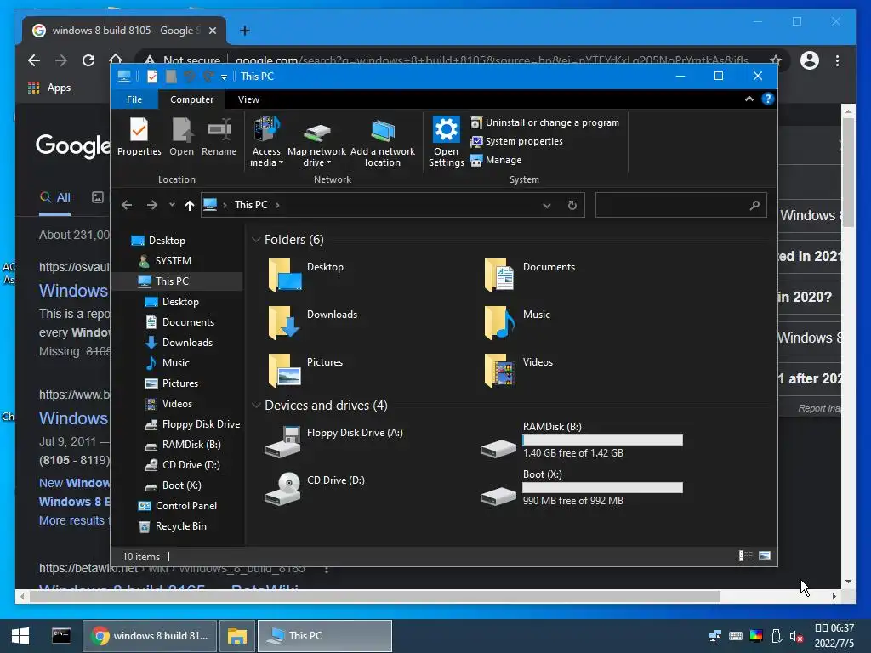The height and width of the screenshot is (653, 871).
Task: Expand the address bar history dropdown
Action: click(x=547, y=206)
